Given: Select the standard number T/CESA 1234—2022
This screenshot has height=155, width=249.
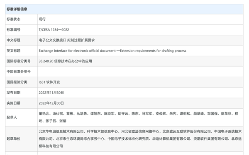Looking at the screenshot, I should pos(54,30).
